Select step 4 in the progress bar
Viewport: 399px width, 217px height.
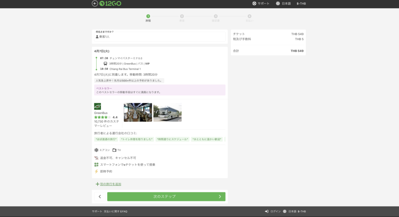249,18
